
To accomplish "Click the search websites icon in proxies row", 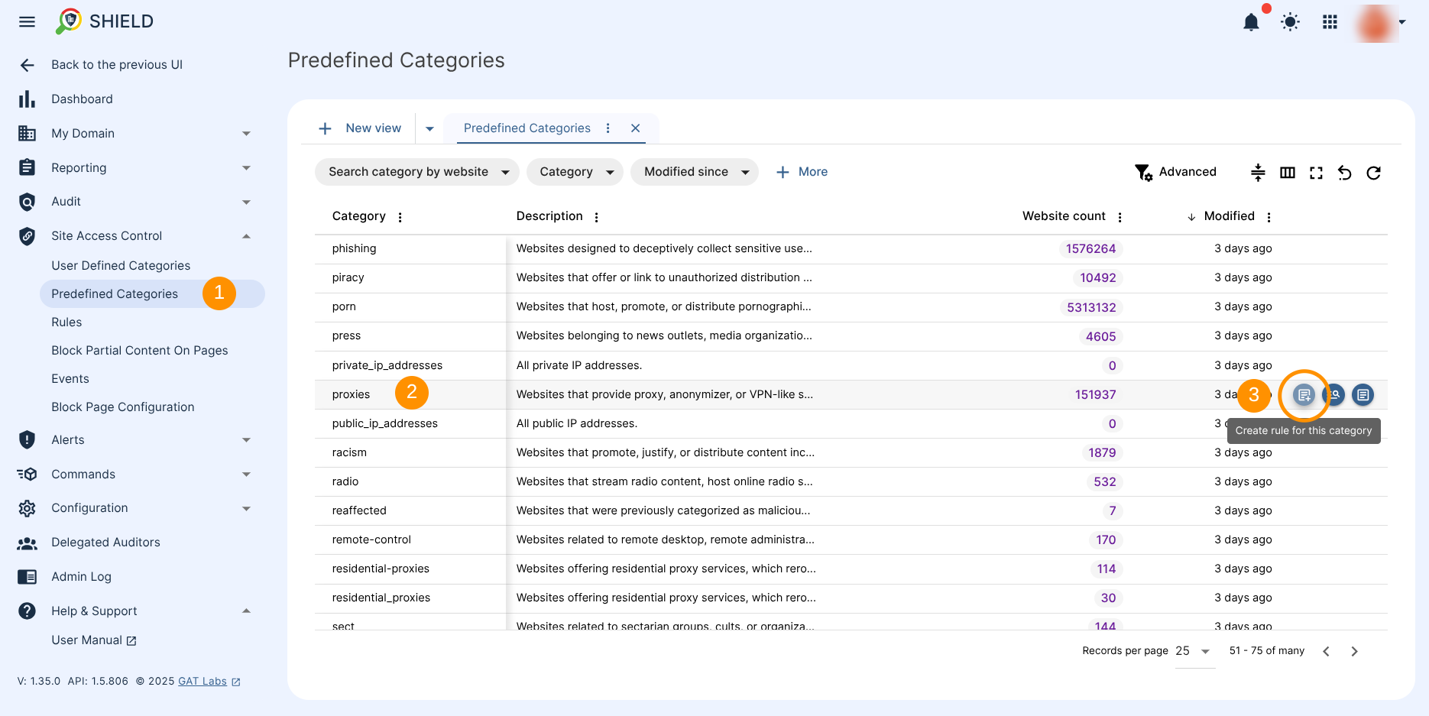I will (1333, 395).
